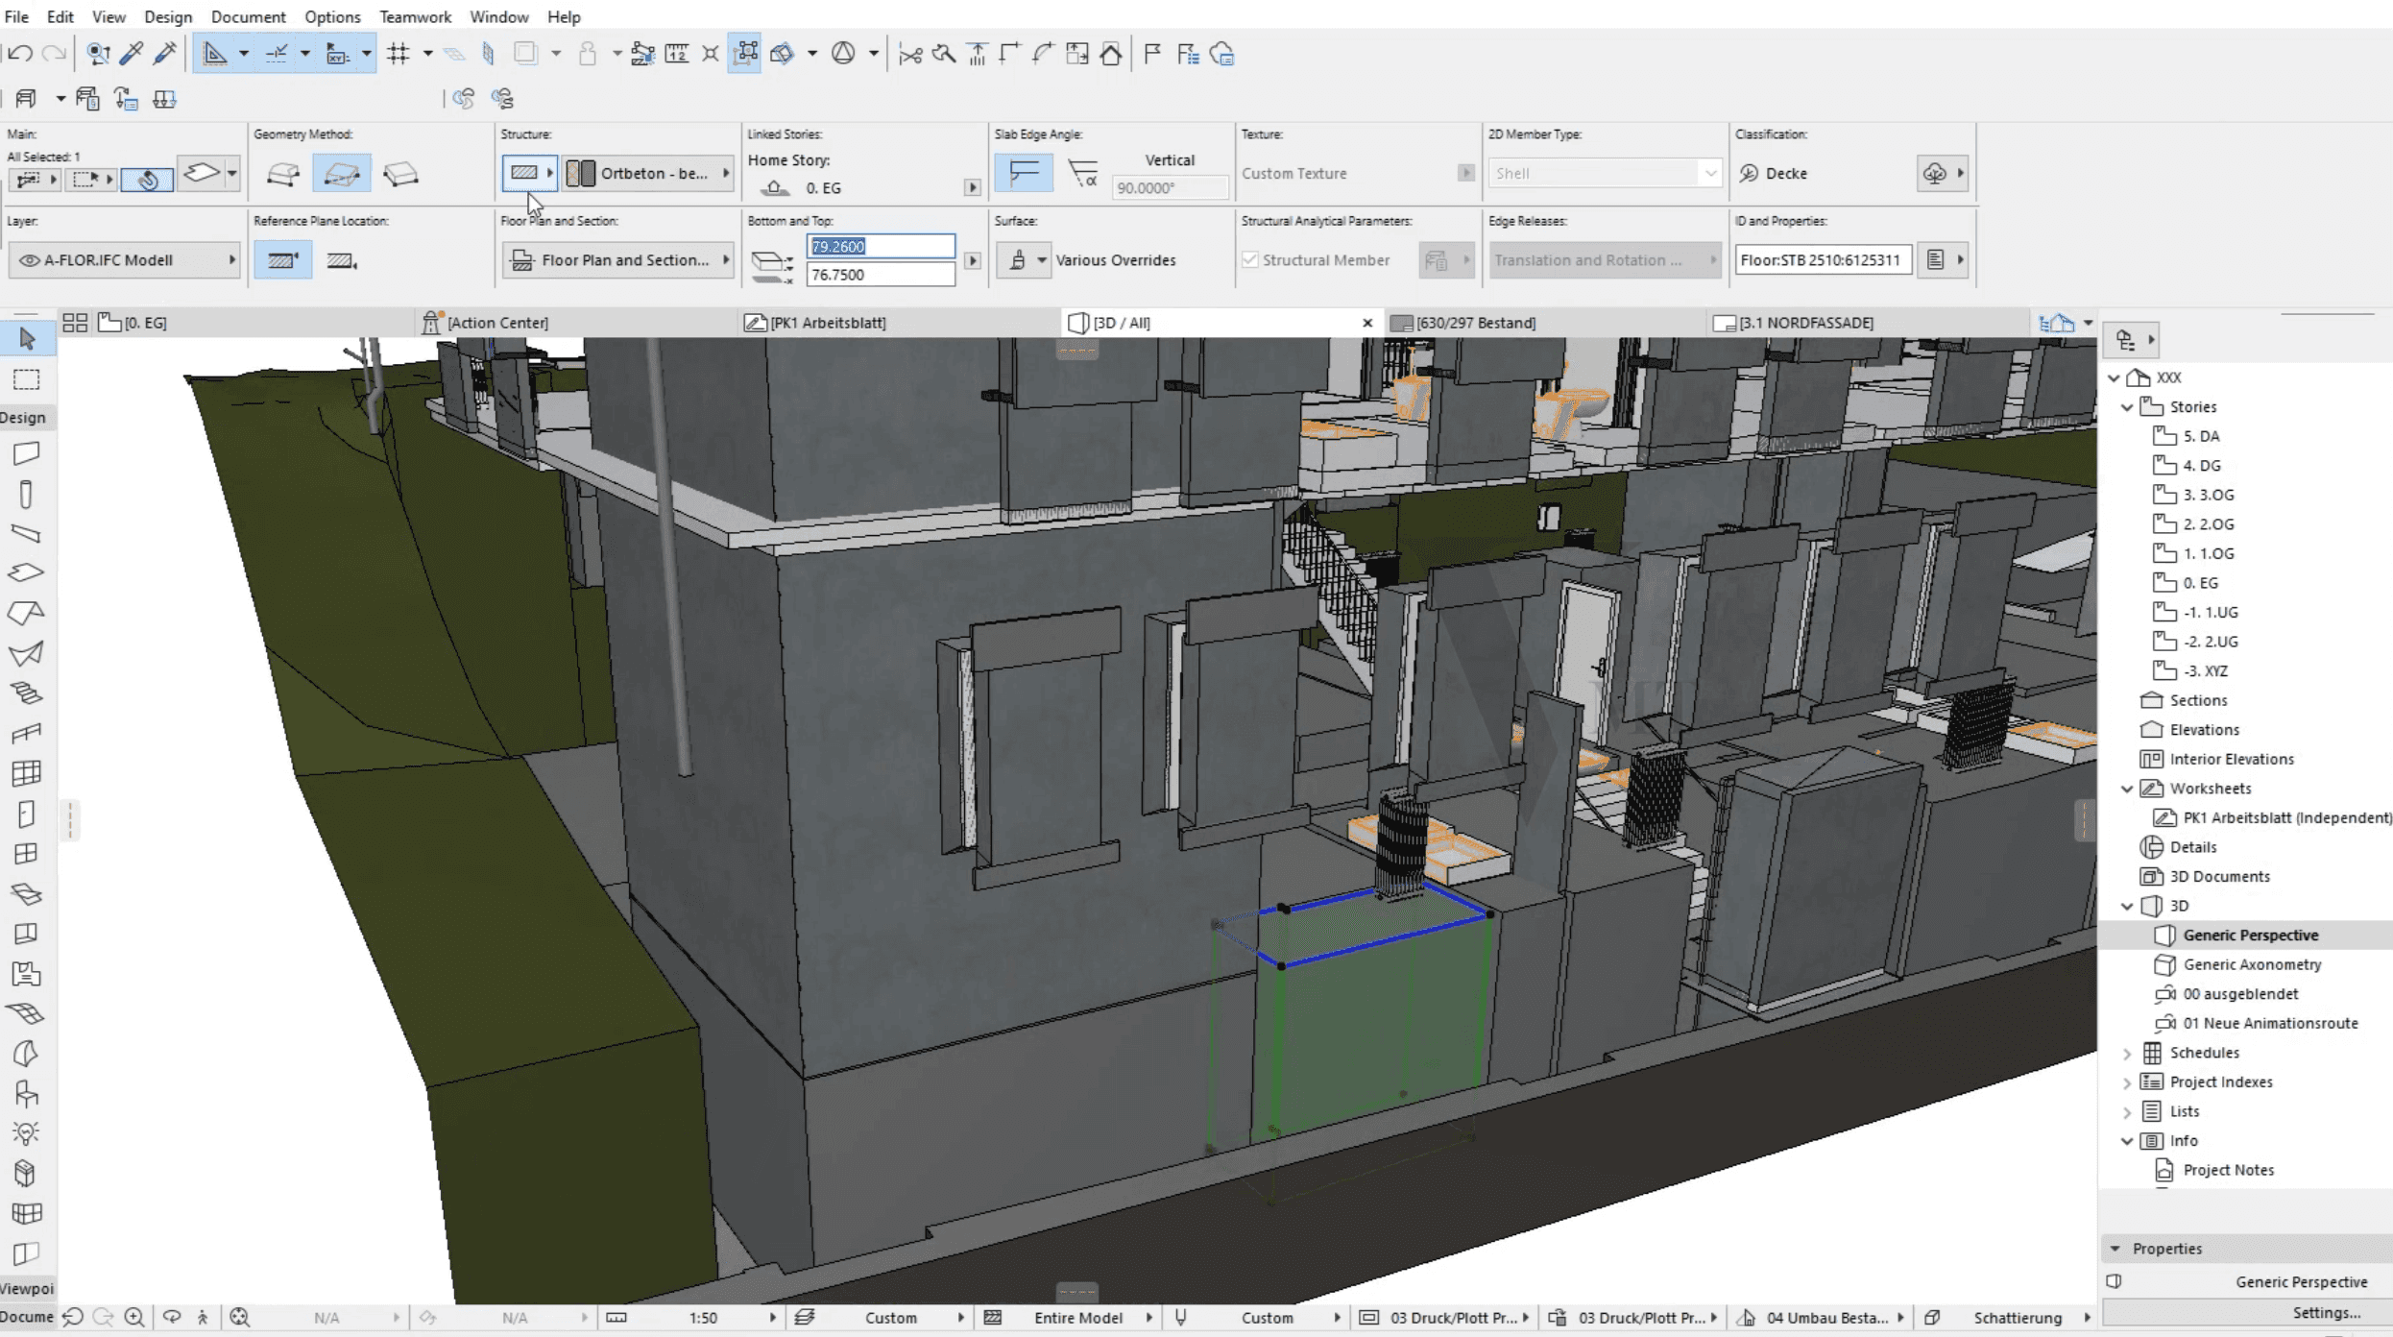Activate the Door tool

coord(27,814)
